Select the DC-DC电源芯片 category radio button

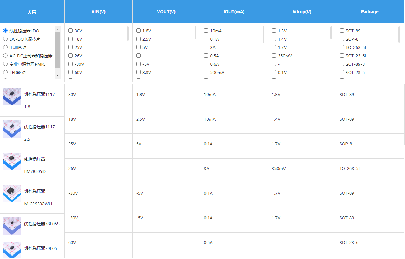pyautogui.click(x=6, y=39)
